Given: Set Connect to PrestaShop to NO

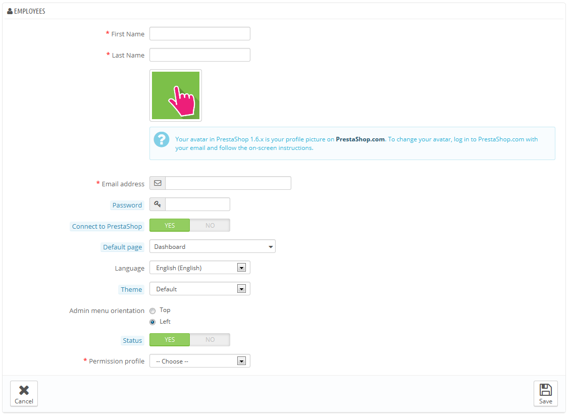Looking at the screenshot, I should click(210, 226).
